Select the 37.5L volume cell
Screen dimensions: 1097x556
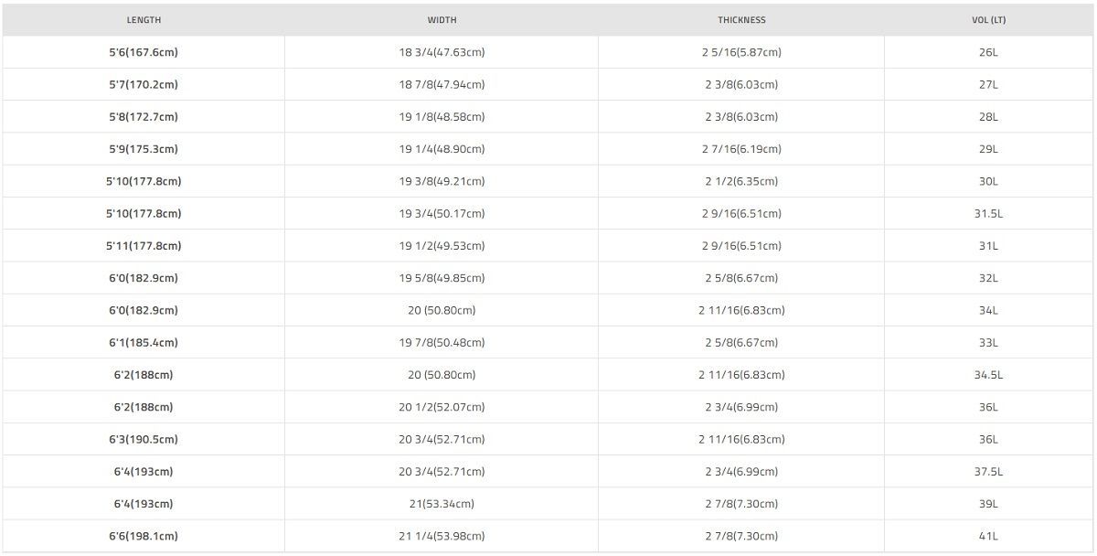click(988, 472)
